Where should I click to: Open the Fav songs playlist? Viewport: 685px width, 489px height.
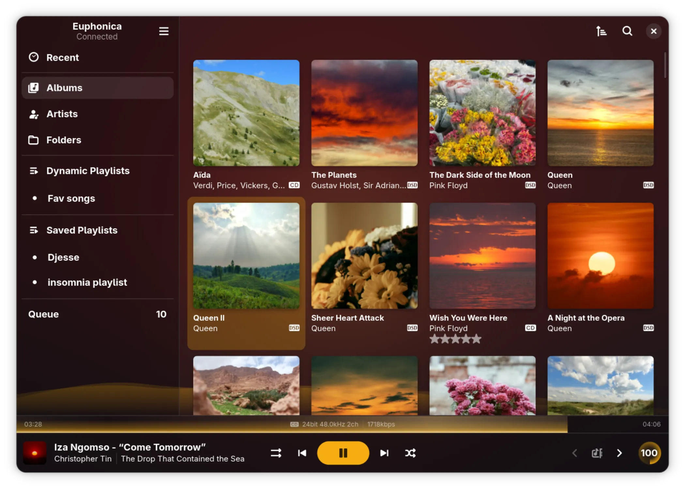[x=97, y=198]
